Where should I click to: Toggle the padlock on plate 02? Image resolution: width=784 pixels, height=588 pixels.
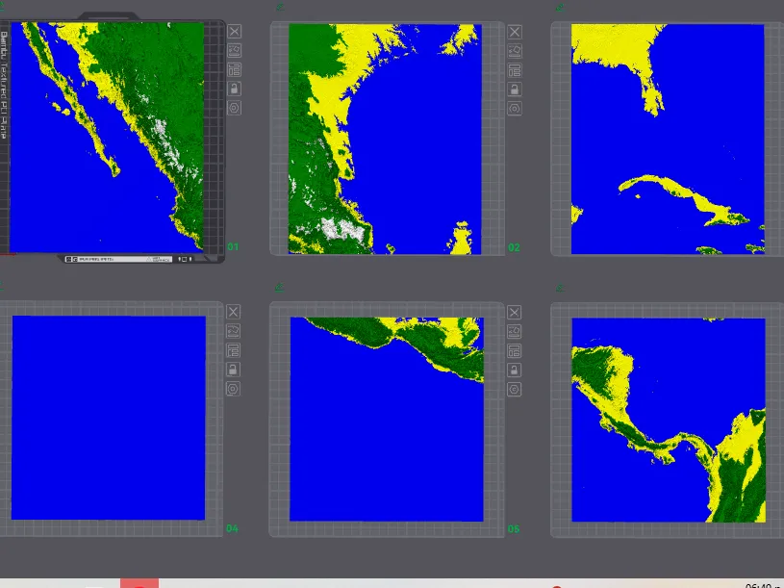[x=515, y=89]
